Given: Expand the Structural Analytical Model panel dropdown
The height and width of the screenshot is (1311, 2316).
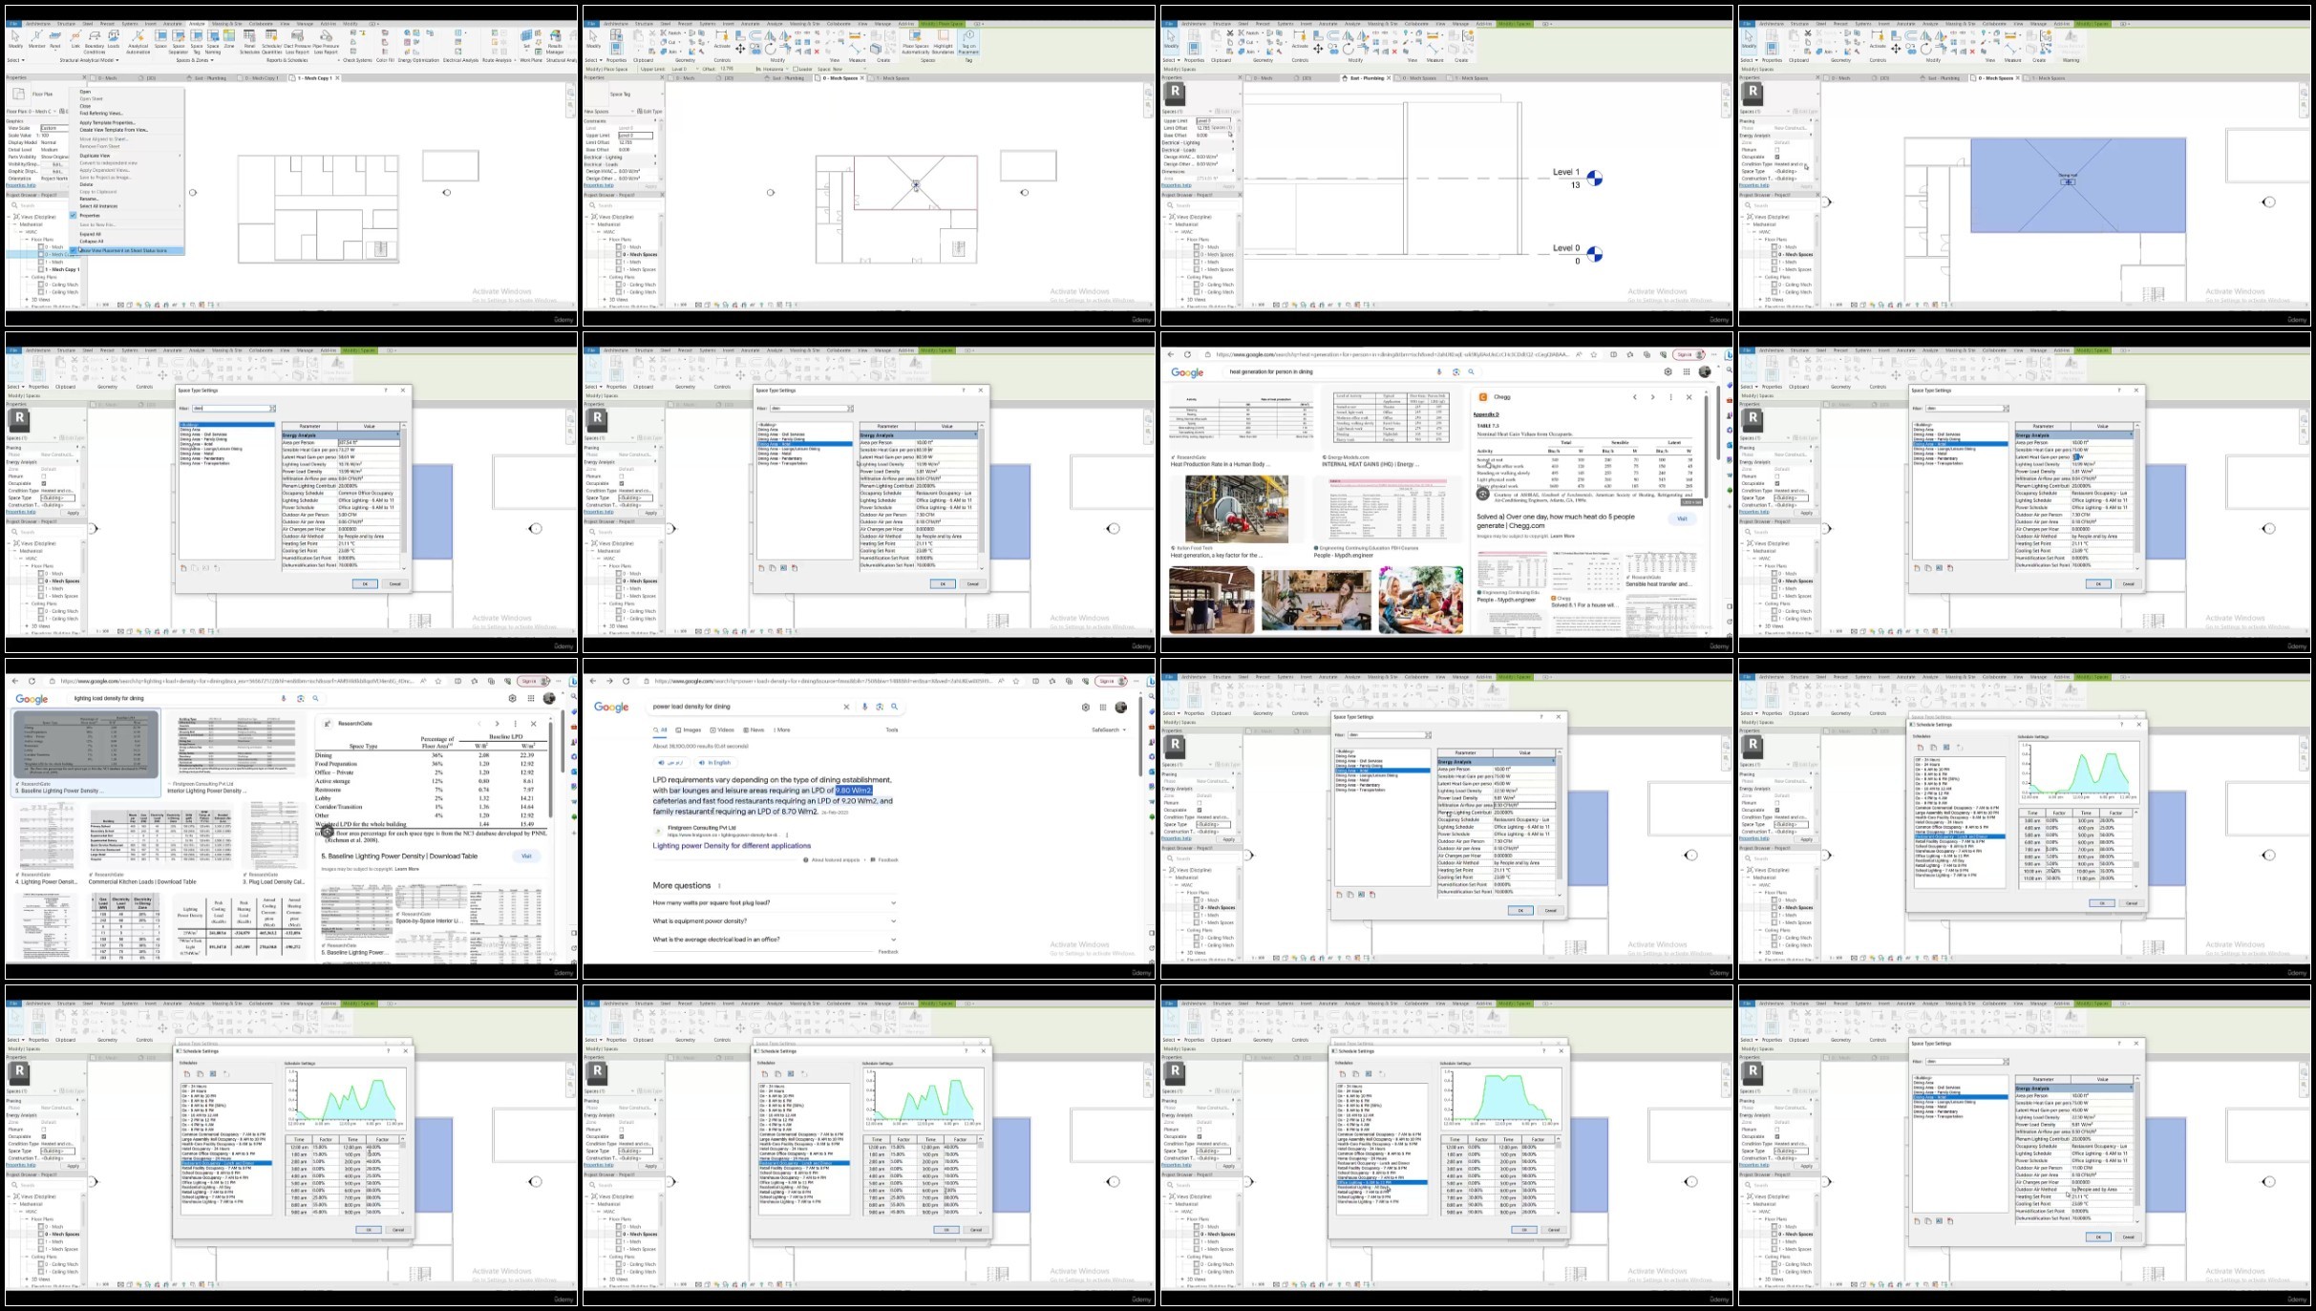Looking at the screenshot, I should [x=117, y=60].
